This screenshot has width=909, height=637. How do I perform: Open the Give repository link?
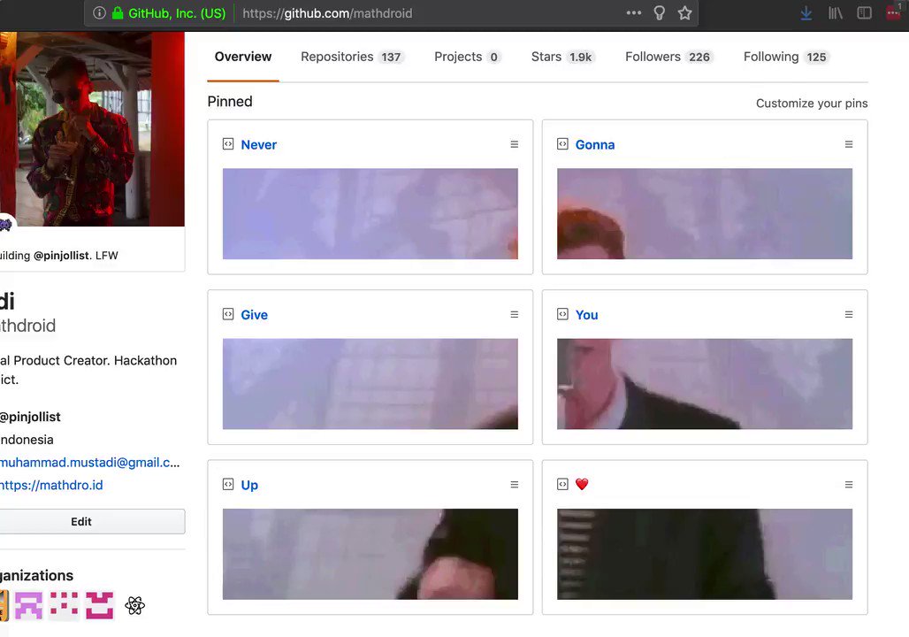pos(254,314)
